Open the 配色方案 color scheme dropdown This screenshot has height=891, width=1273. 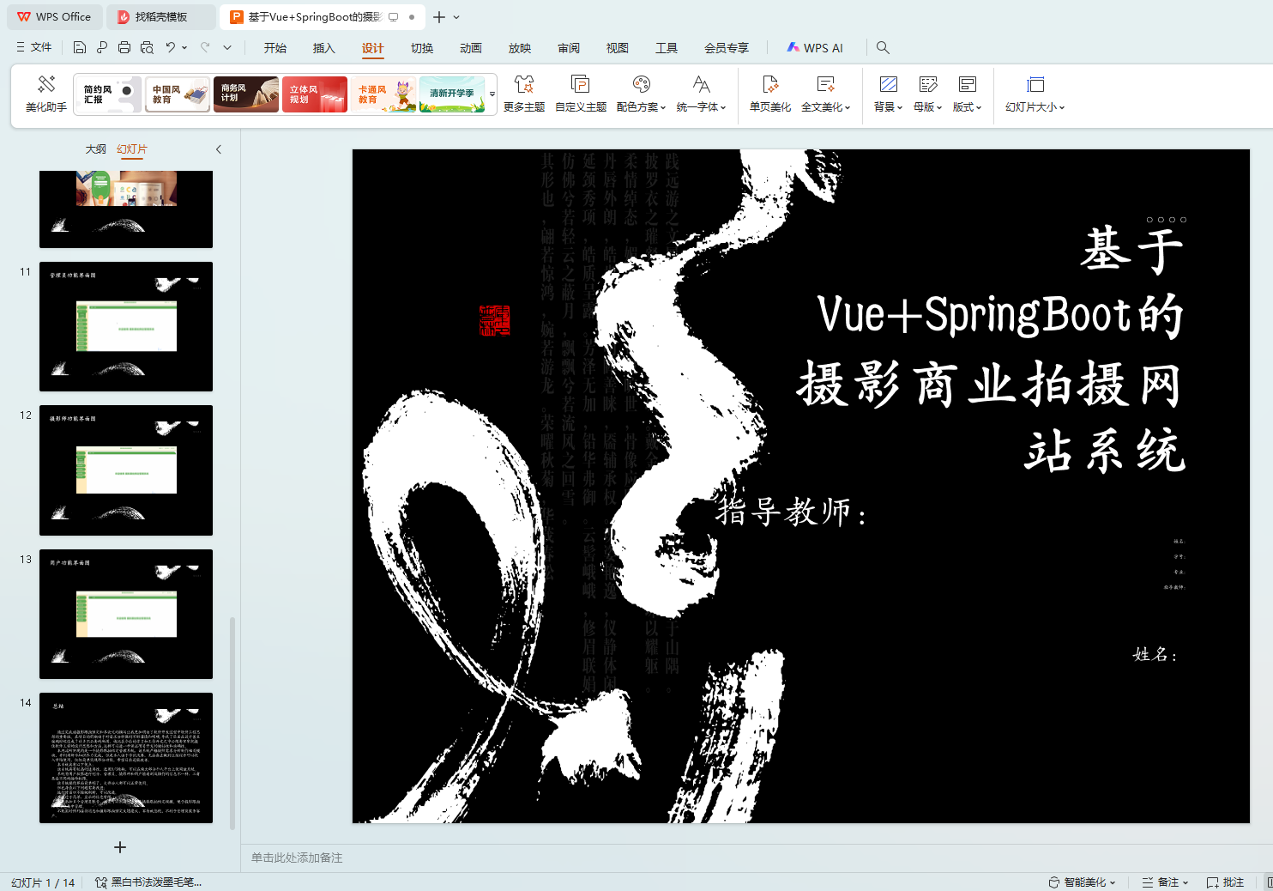click(641, 94)
